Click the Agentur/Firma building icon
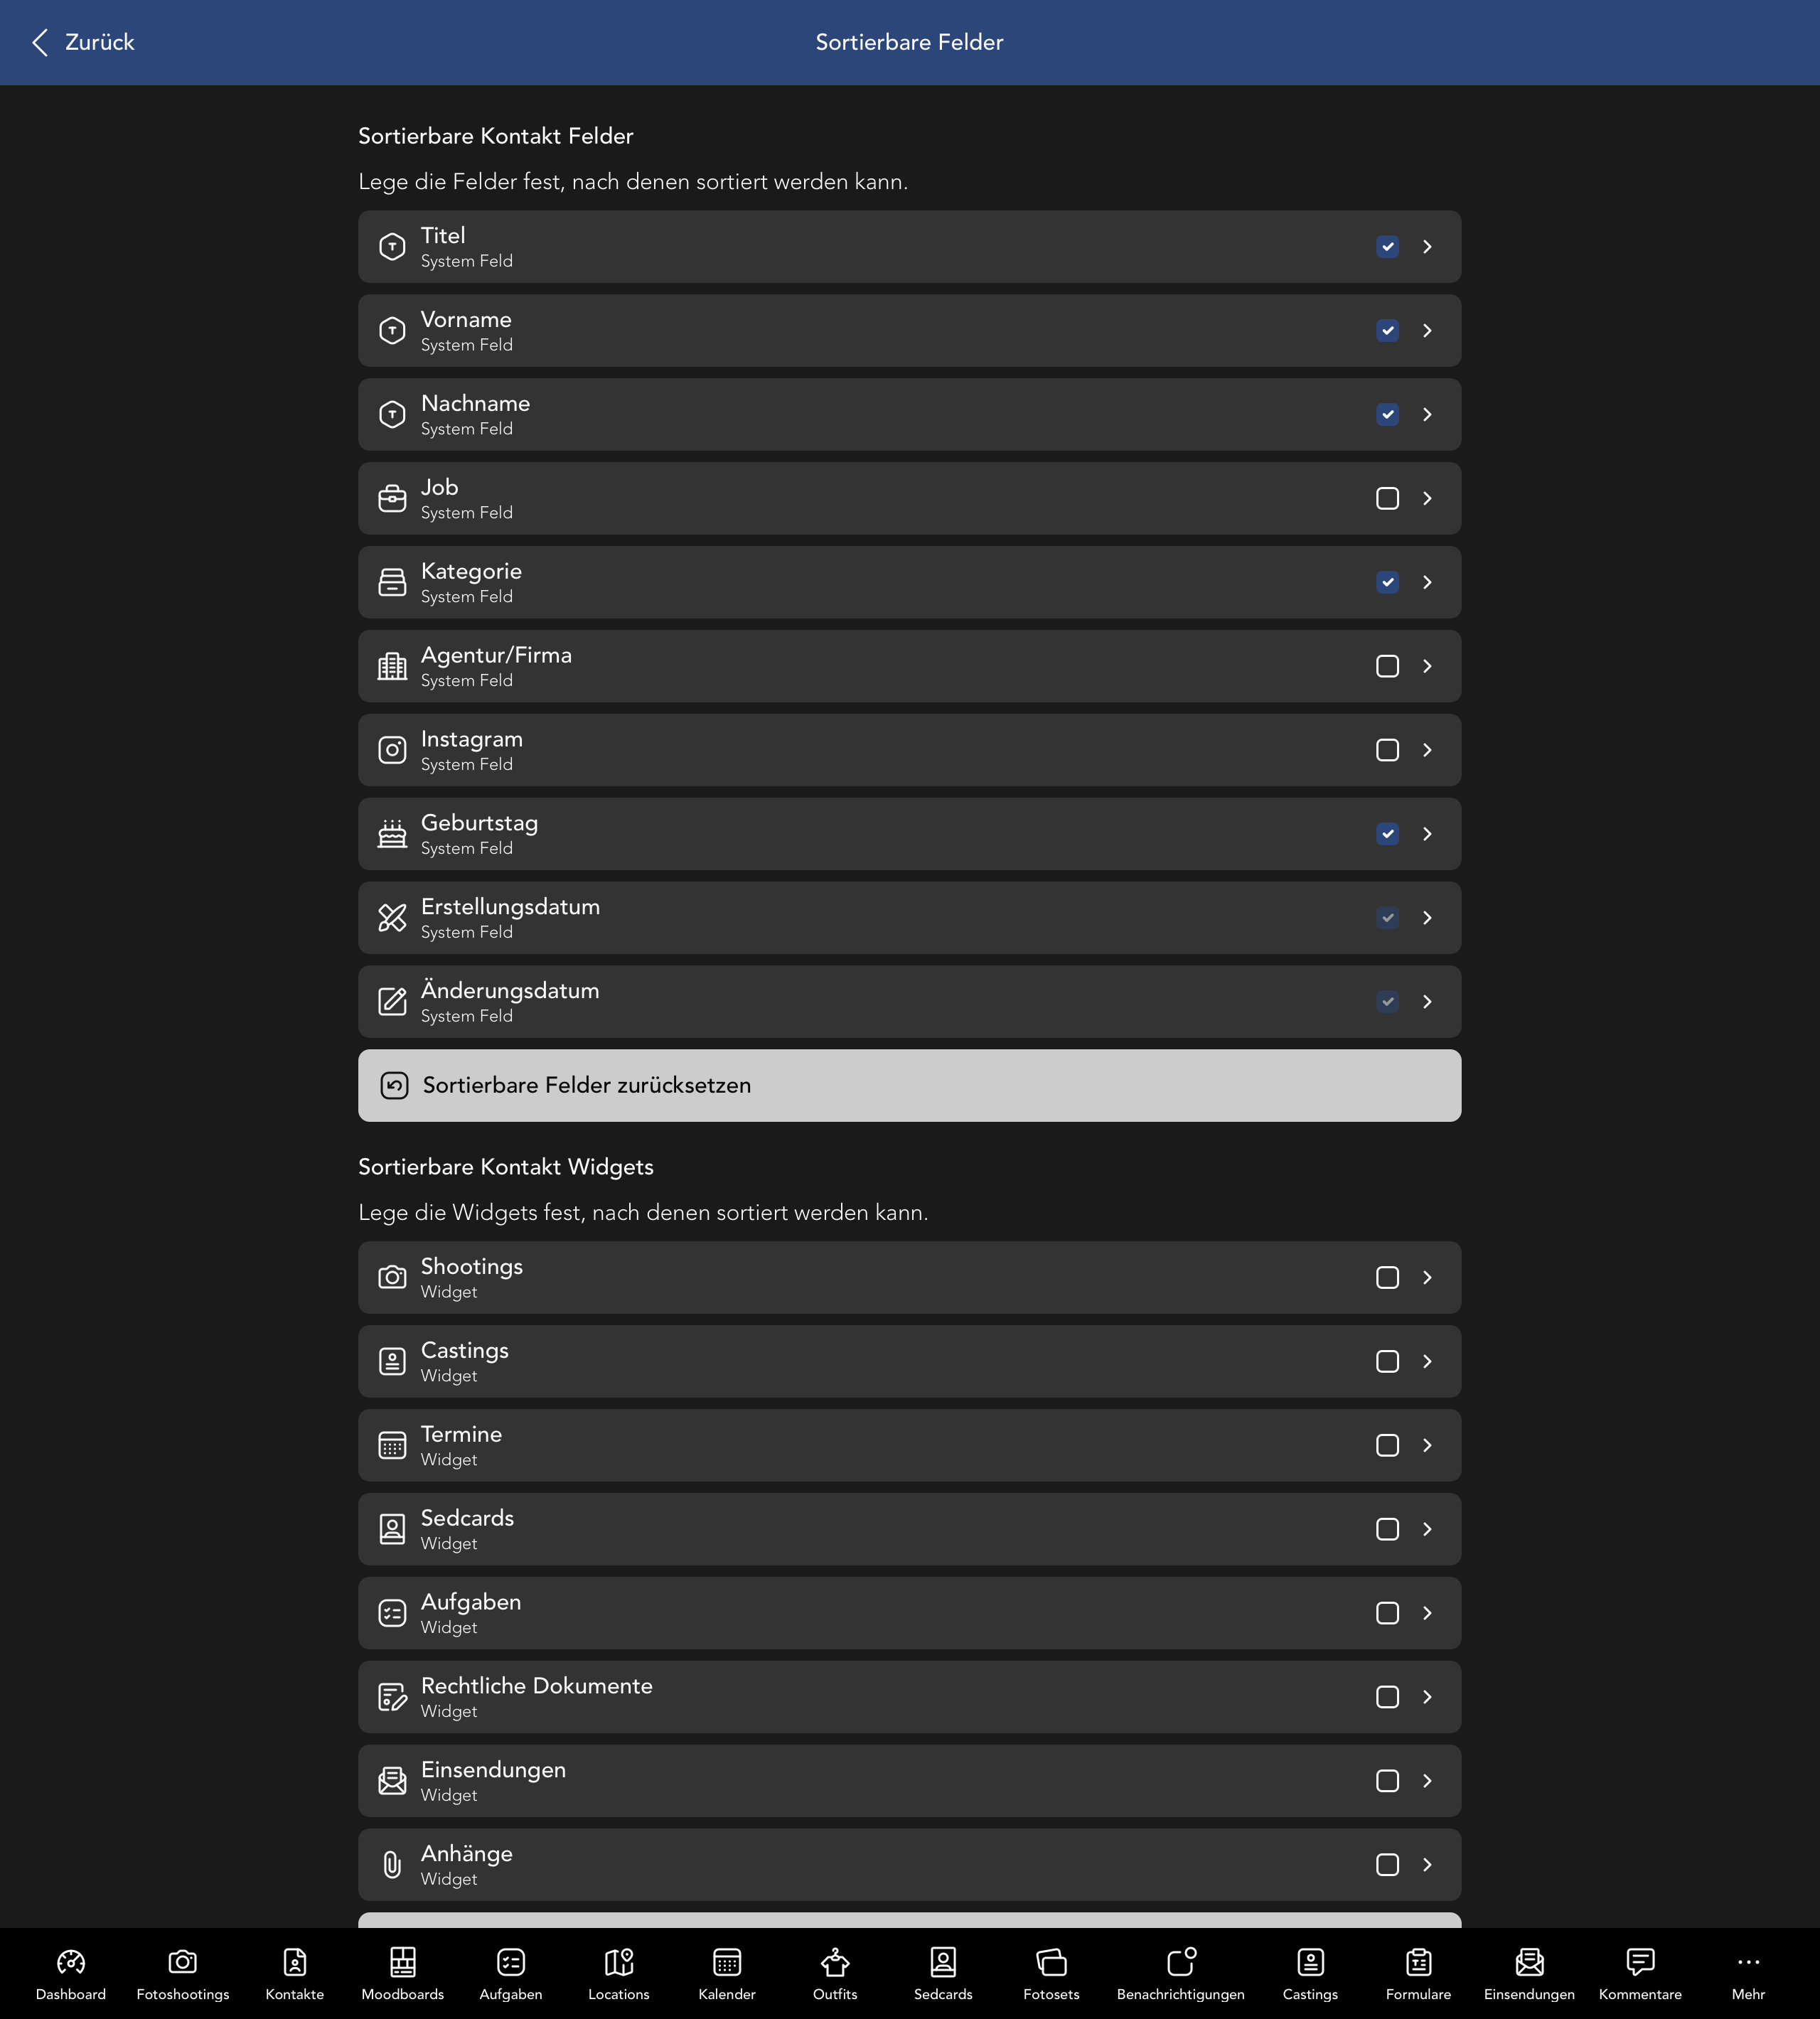1820x2019 pixels. (x=392, y=666)
